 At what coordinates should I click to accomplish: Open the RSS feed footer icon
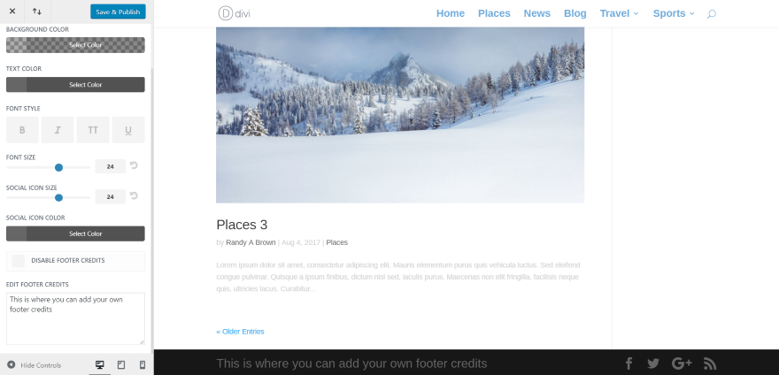[710, 364]
